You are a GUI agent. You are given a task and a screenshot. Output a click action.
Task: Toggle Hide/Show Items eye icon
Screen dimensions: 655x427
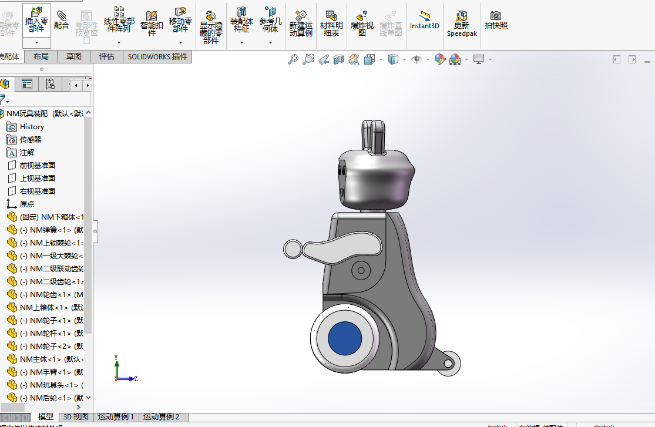(x=416, y=59)
